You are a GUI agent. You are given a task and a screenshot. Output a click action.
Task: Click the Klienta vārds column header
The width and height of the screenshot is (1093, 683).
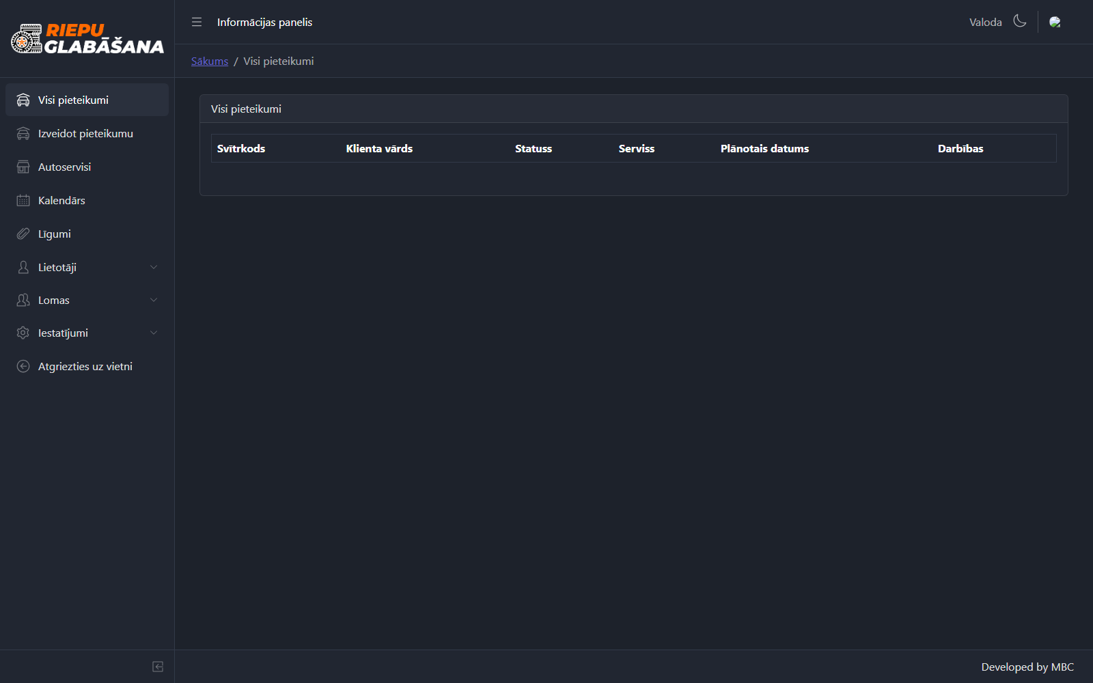pos(379,148)
